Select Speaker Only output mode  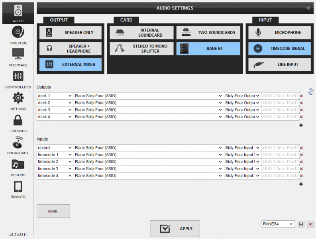71,32
